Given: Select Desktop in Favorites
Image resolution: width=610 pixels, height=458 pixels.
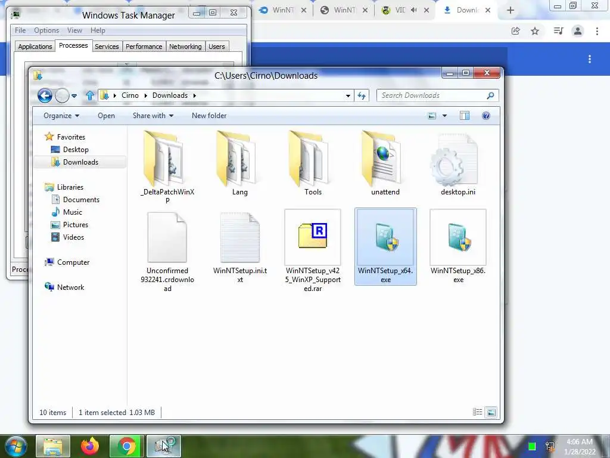Looking at the screenshot, I should 76,150.
